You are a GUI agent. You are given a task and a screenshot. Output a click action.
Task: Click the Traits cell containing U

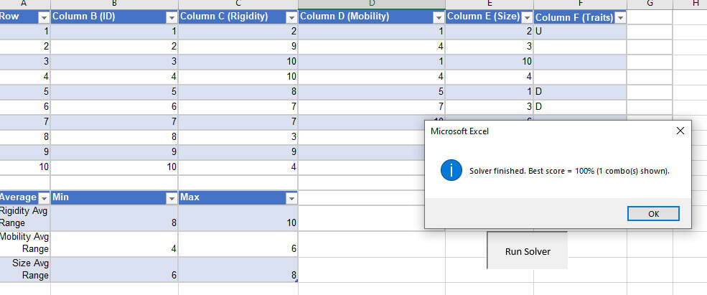tap(580, 32)
